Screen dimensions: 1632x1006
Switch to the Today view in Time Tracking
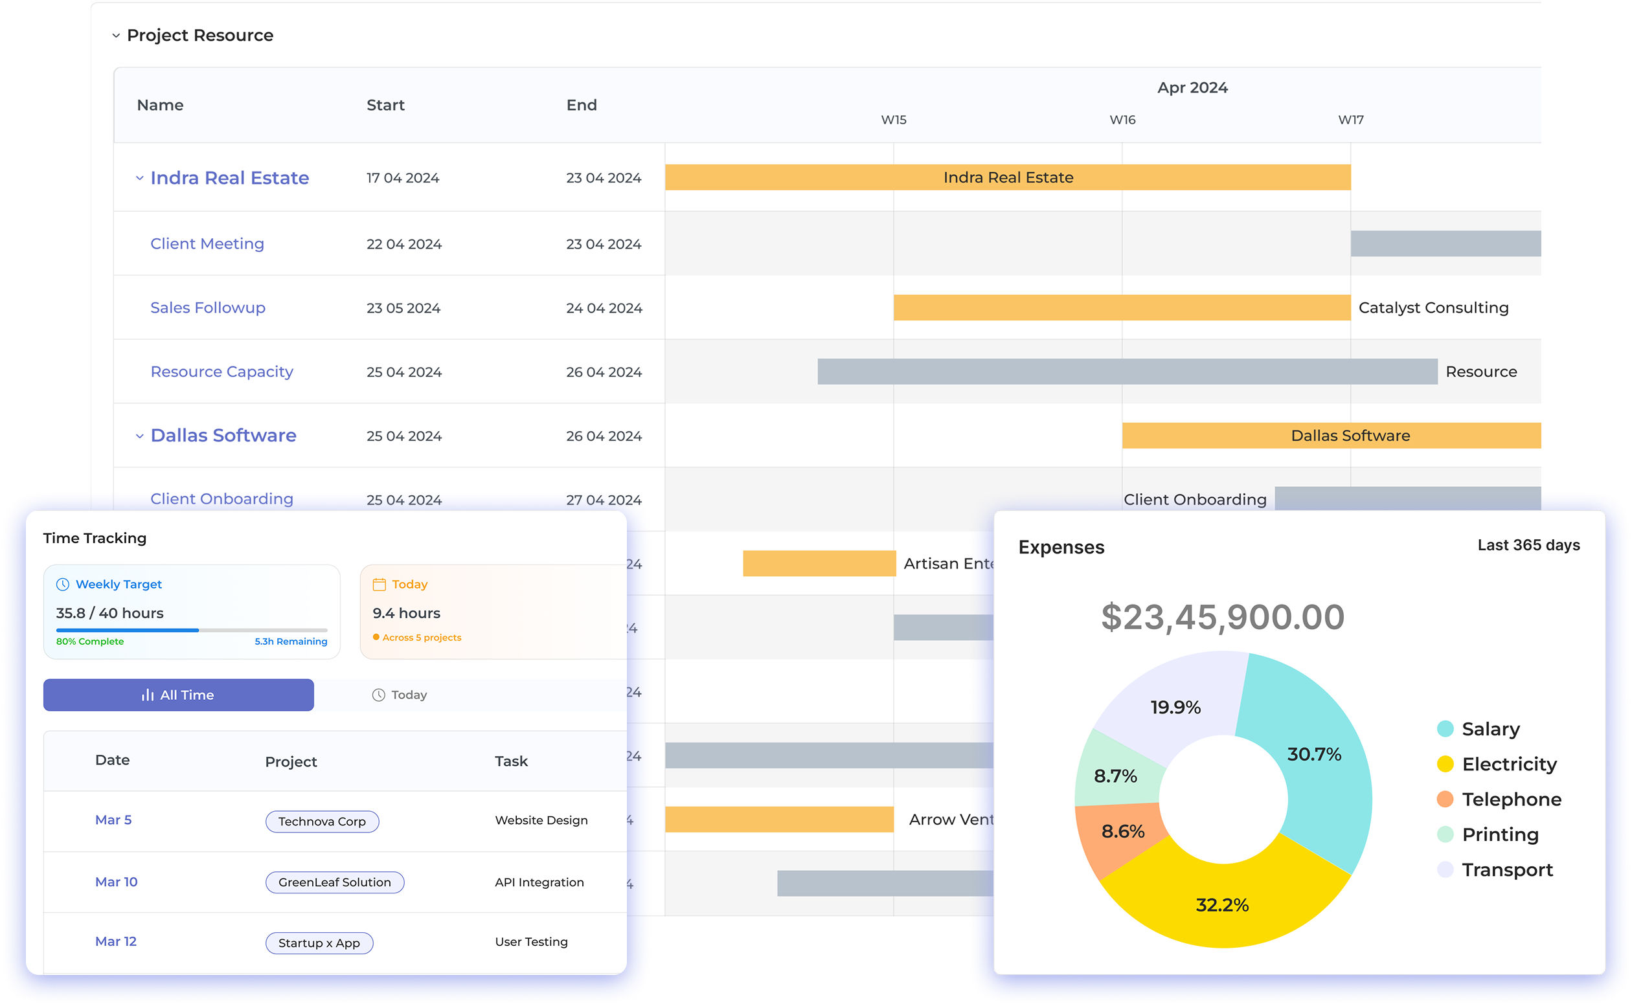click(x=400, y=694)
